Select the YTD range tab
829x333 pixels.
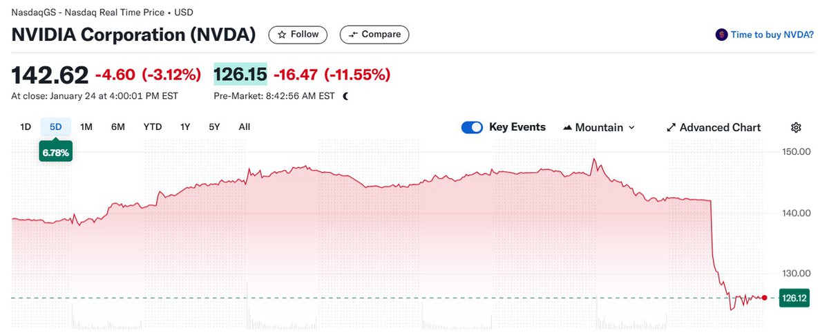click(x=153, y=126)
